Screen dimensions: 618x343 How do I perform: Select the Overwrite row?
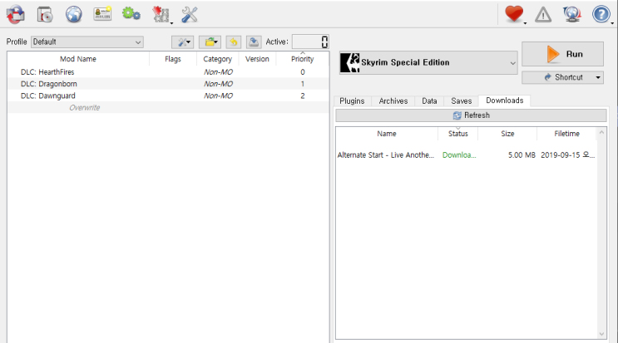coord(168,107)
